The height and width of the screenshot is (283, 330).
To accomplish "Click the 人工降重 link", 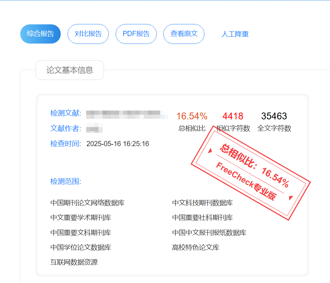I will click(235, 34).
